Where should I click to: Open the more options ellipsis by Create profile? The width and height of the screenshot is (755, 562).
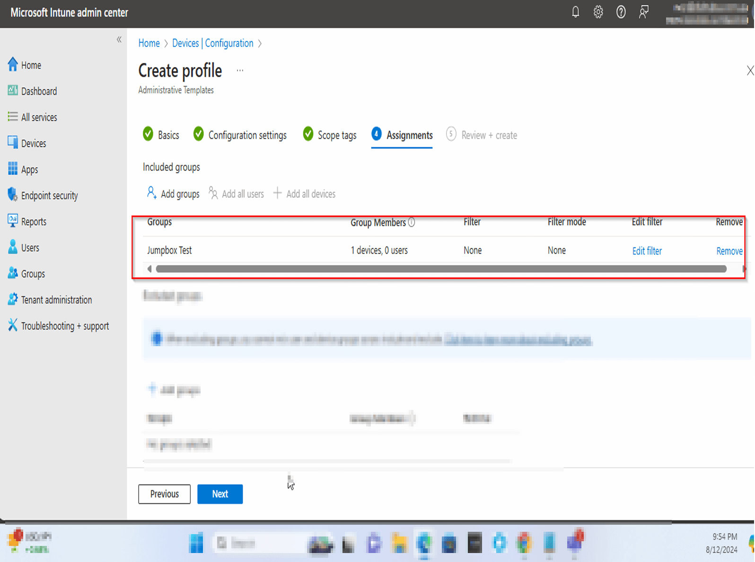(240, 70)
